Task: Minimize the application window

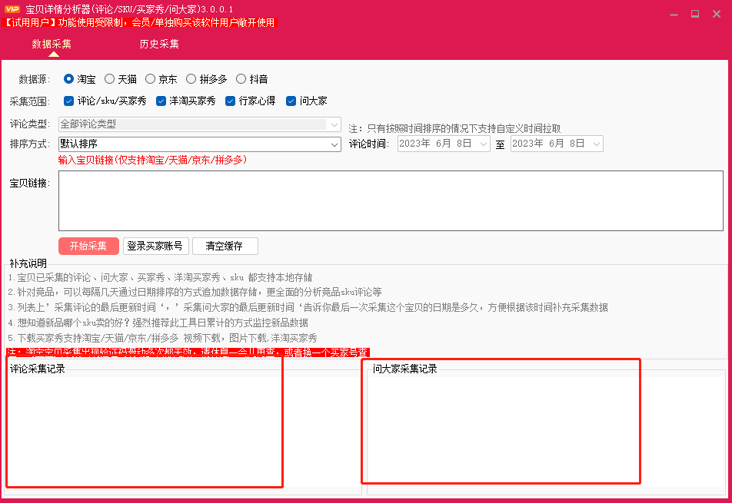Action: (x=674, y=14)
